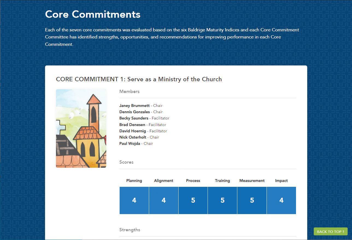The image size is (352, 240).
Task: Select the Planning score tile showing 4
Action: click(134, 200)
